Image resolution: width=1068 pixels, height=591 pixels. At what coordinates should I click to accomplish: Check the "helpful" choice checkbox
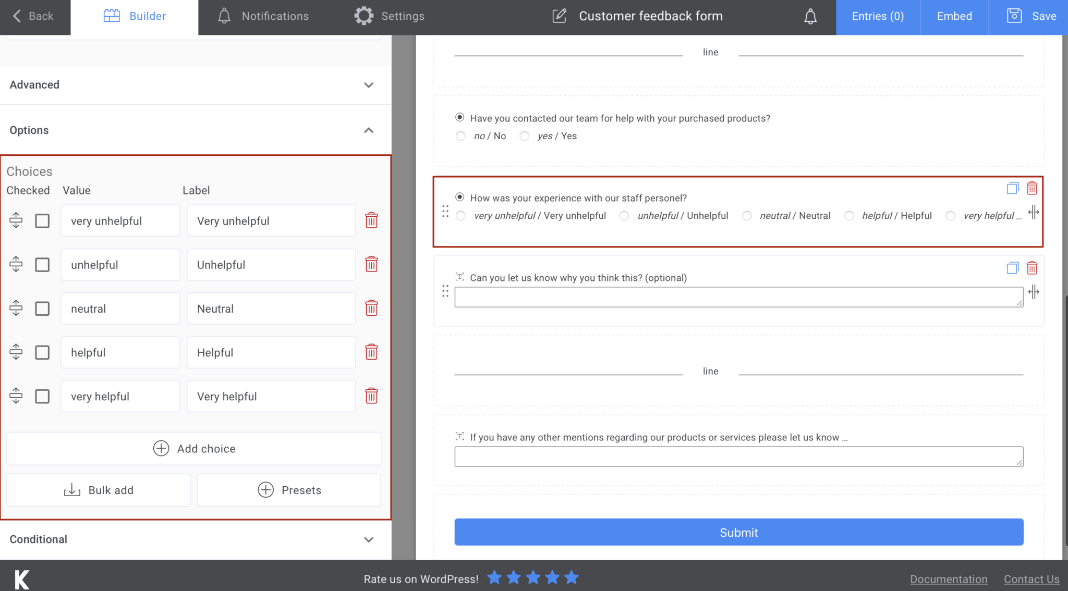pyautogui.click(x=42, y=352)
